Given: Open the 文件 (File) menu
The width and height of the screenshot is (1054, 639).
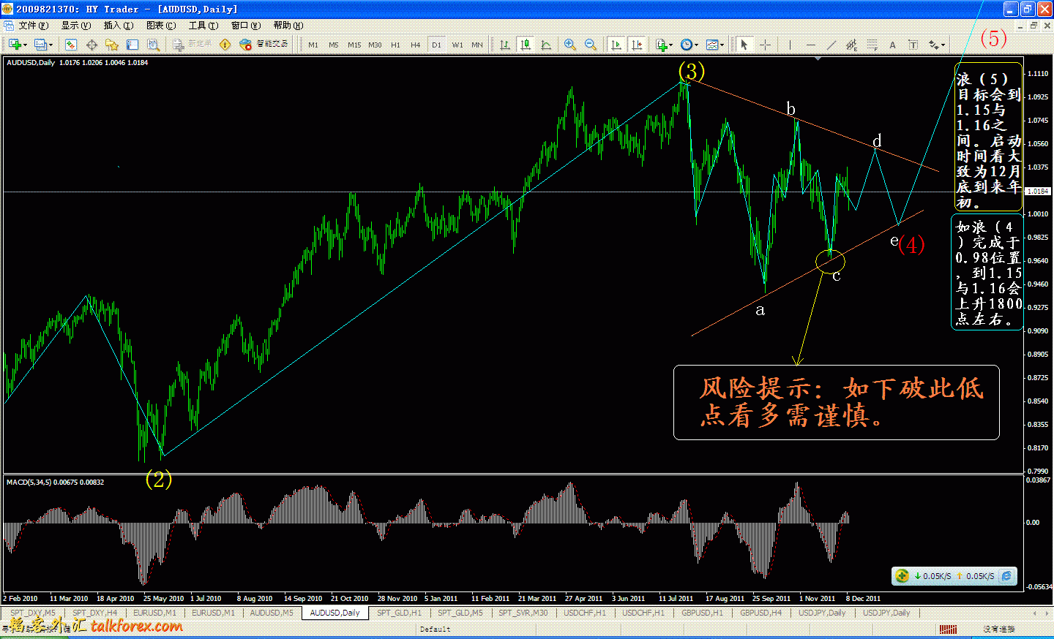Looking at the screenshot, I should coord(33,26).
